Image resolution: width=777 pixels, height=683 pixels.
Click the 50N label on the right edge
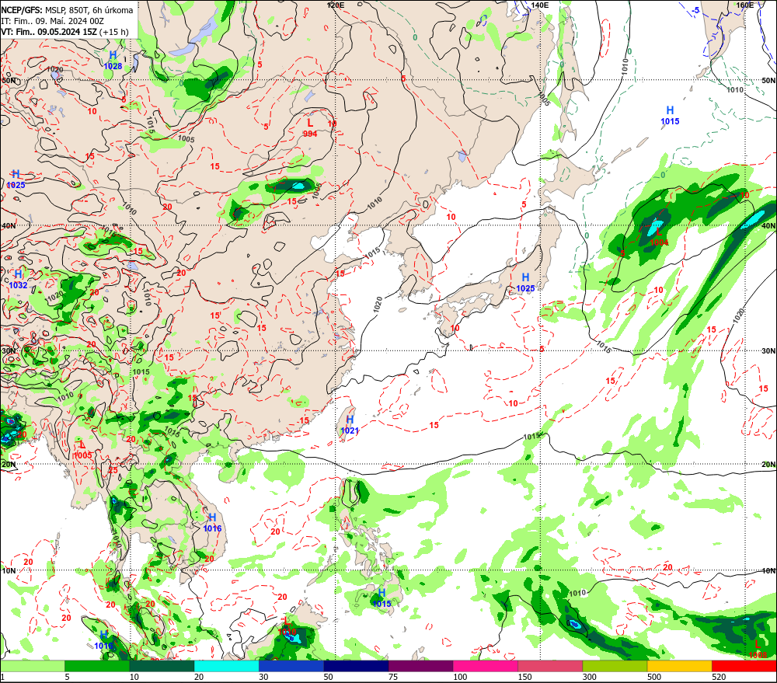pos(768,80)
